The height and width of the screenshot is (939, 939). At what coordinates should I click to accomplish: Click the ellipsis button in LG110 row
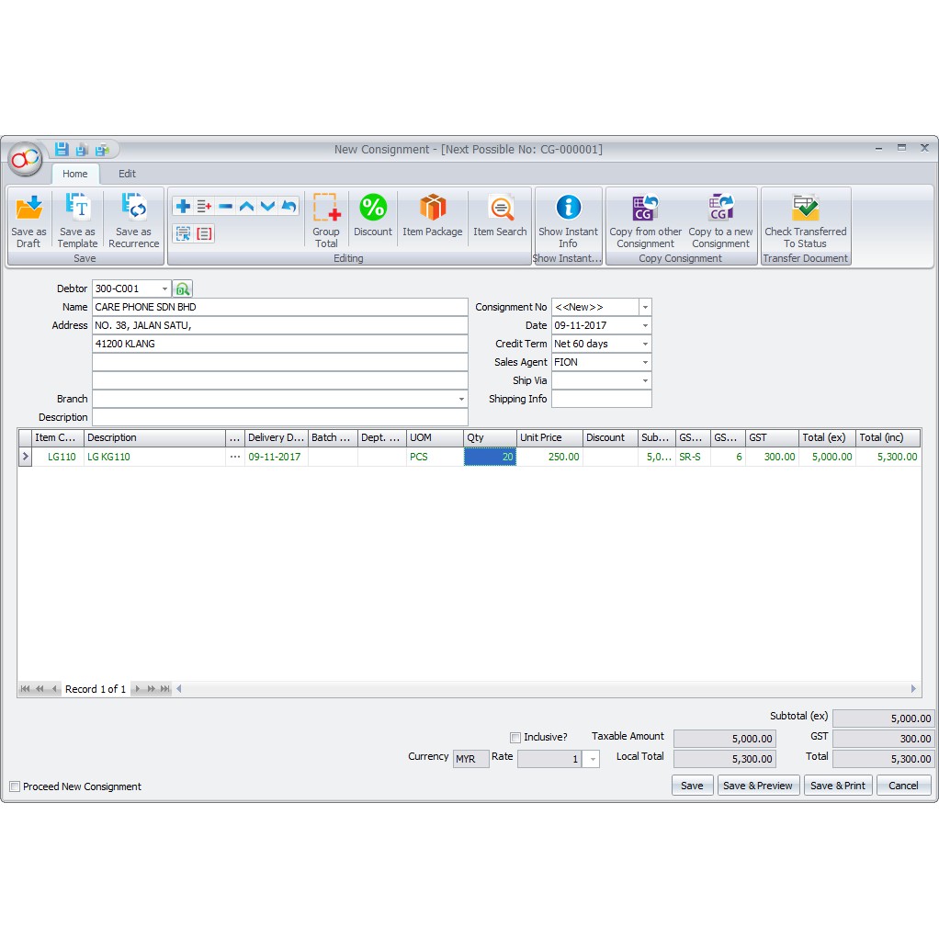(235, 457)
